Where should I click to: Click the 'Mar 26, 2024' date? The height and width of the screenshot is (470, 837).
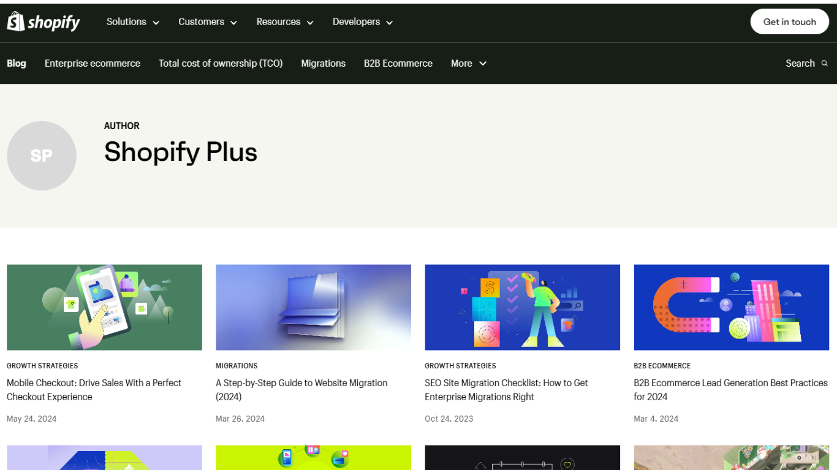pos(240,419)
